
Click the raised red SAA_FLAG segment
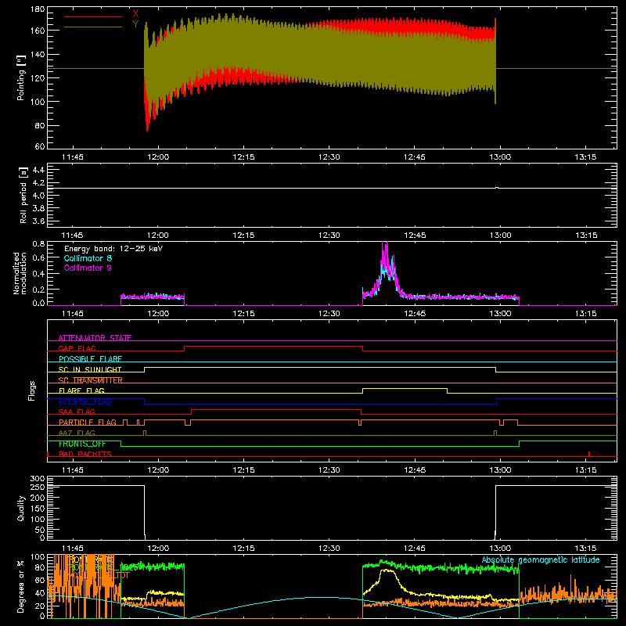276,409
